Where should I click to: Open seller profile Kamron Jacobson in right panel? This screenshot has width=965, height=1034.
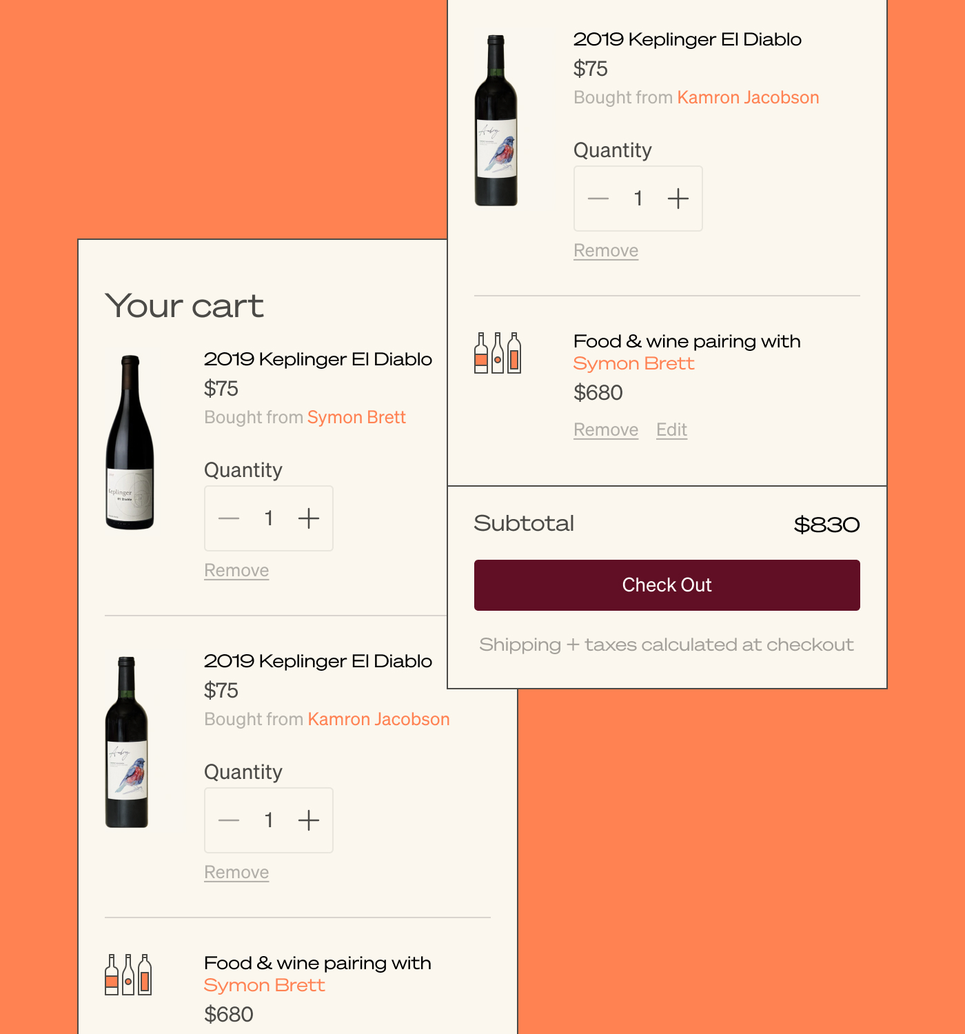(747, 97)
